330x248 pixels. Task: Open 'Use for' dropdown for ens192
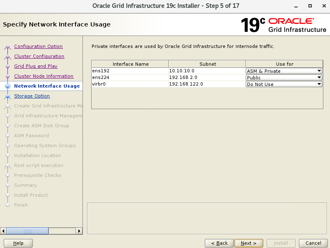284,71
